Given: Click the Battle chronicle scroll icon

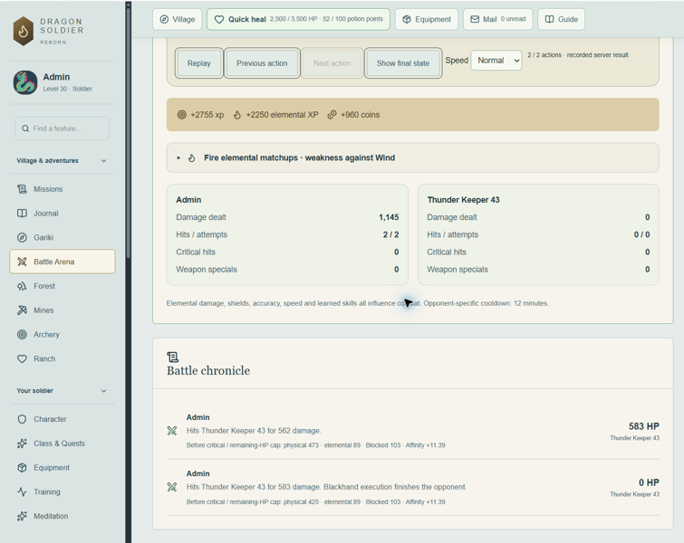Looking at the screenshot, I should pos(173,357).
